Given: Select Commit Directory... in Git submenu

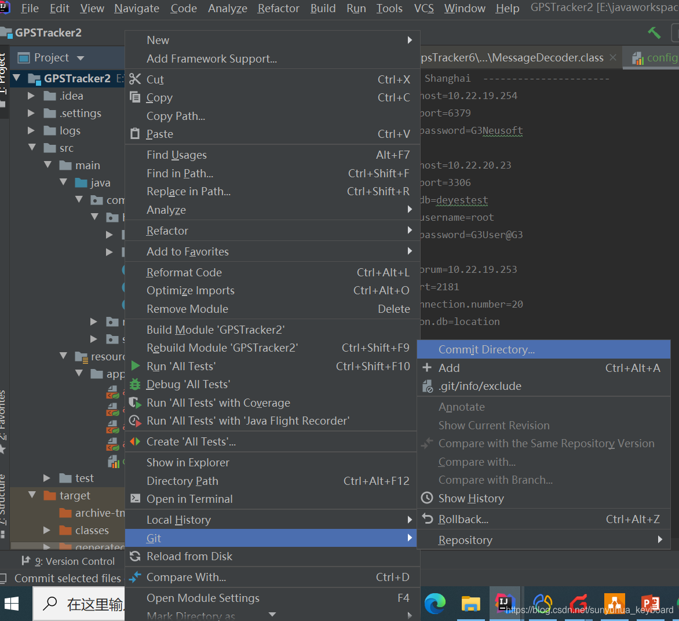Looking at the screenshot, I should [x=543, y=349].
